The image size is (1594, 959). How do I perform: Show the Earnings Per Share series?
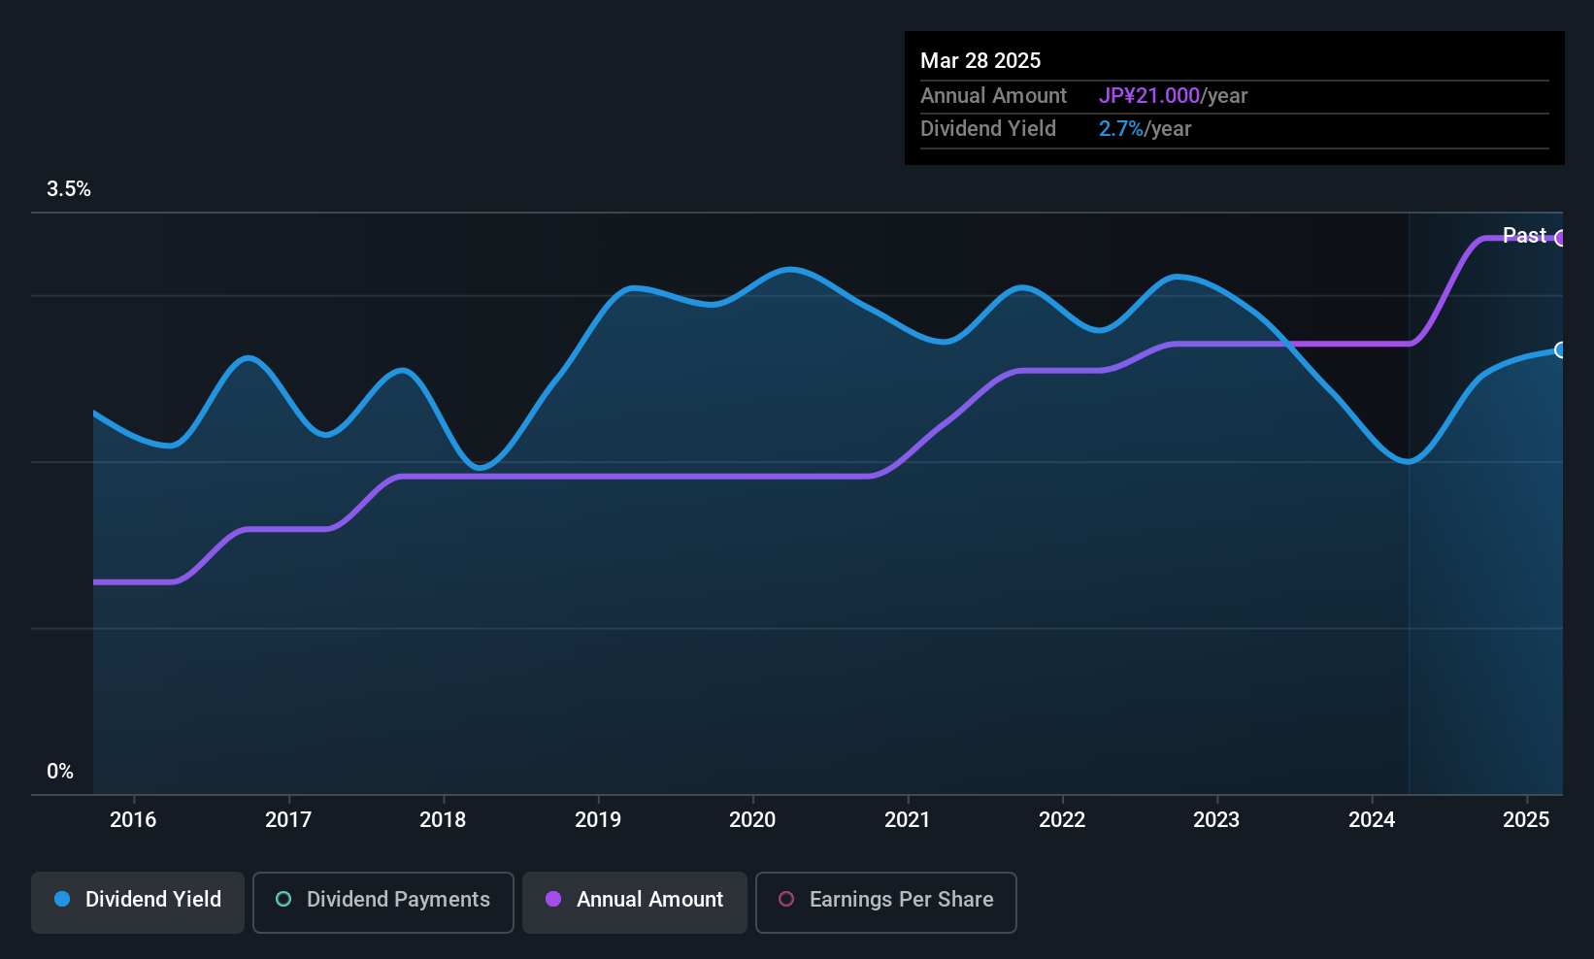click(x=901, y=900)
